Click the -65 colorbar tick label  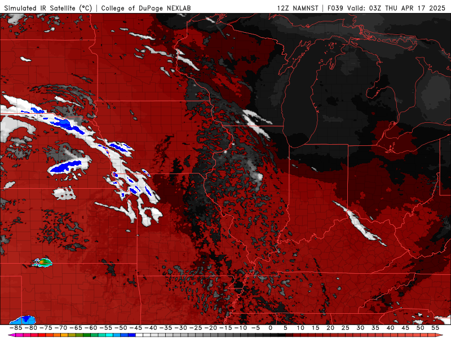coord(76,328)
